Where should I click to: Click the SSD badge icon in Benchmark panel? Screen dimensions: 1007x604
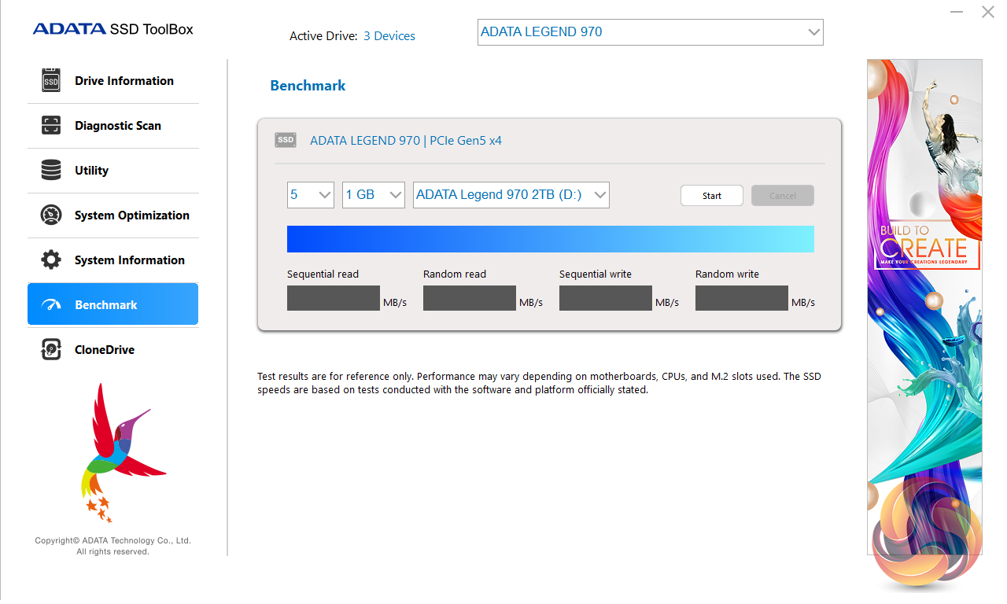(x=286, y=140)
